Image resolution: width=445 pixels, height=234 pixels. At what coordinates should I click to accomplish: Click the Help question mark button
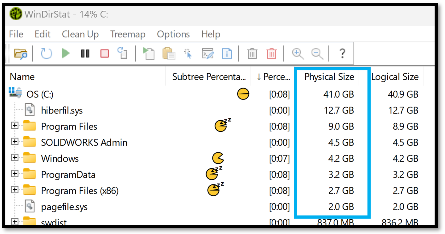(x=342, y=53)
